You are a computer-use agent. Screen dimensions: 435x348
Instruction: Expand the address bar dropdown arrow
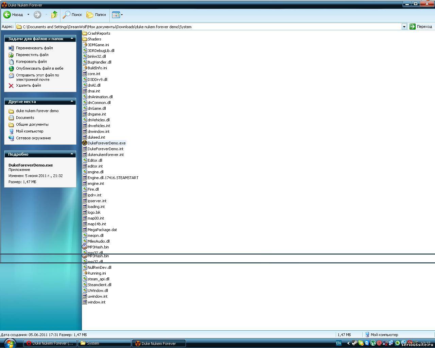[x=404, y=27]
